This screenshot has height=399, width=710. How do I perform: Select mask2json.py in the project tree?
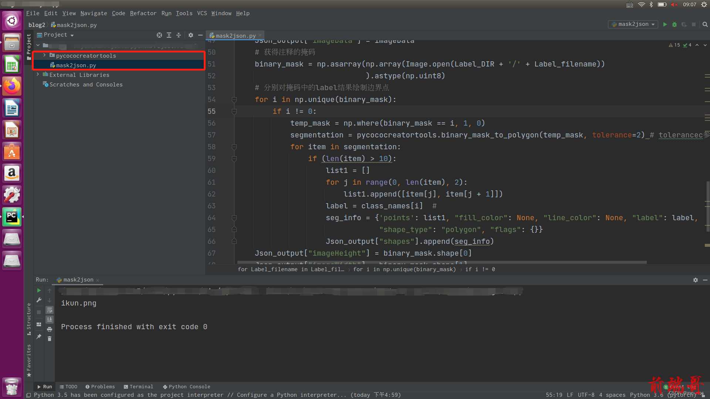[x=76, y=65]
